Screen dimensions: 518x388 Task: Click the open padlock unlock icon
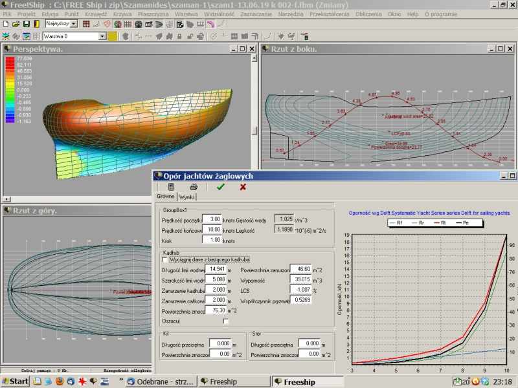point(190,36)
